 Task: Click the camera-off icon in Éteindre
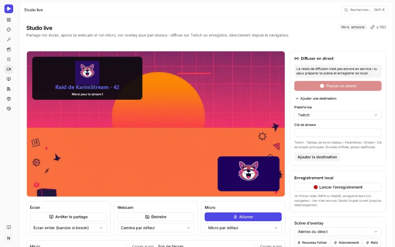[x=147, y=217]
